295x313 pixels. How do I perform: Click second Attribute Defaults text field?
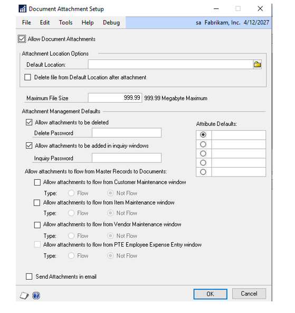[x=239, y=144]
